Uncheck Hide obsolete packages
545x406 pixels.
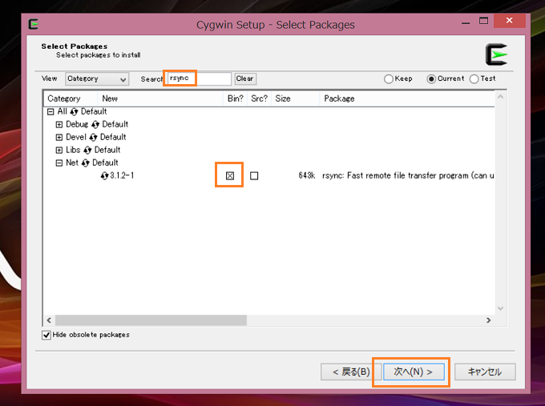(46, 335)
